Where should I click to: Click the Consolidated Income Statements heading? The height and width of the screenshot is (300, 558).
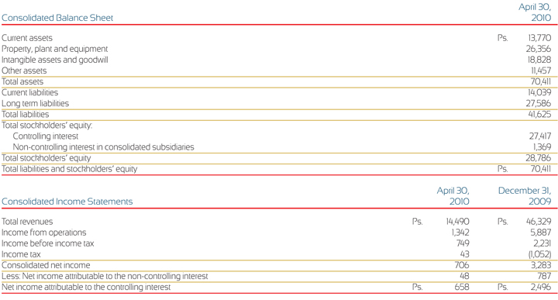pos(67,202)
